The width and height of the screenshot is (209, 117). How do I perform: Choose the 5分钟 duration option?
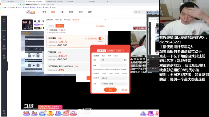(x=111, y=74)
